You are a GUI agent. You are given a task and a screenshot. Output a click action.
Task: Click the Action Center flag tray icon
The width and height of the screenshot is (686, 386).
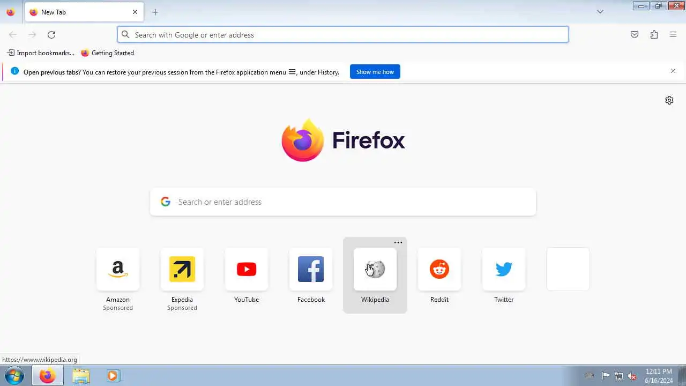click(606, 376)
